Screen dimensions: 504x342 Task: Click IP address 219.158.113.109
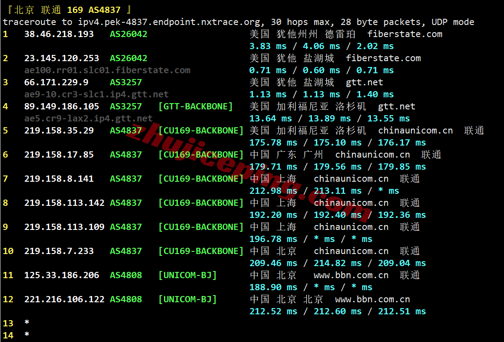[x=64, y=227]
